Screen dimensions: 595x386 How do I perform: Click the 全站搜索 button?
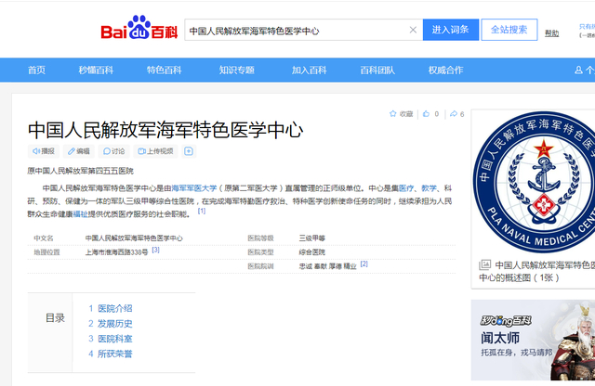(x=509, y=30)
